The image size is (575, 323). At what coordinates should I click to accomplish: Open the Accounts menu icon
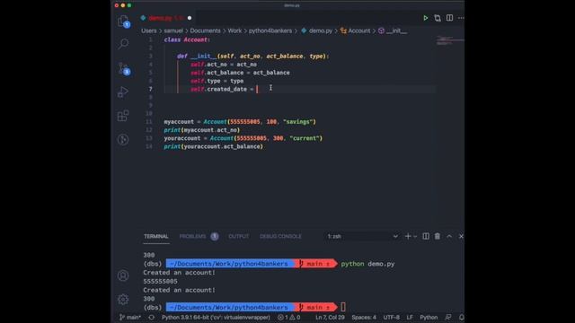123,275
